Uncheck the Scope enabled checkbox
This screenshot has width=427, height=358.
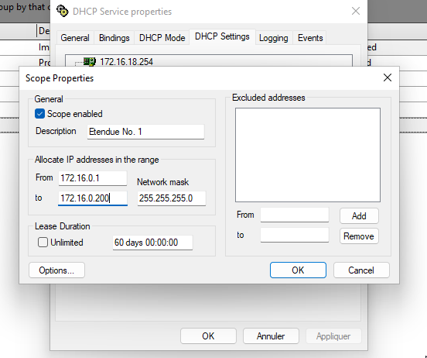pyautogui.click(x=39, y=114)
